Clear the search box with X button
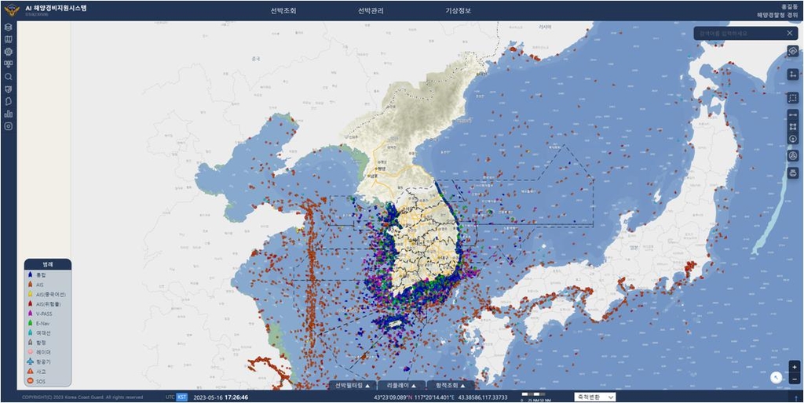804x403 pixels. coord(790,33)
